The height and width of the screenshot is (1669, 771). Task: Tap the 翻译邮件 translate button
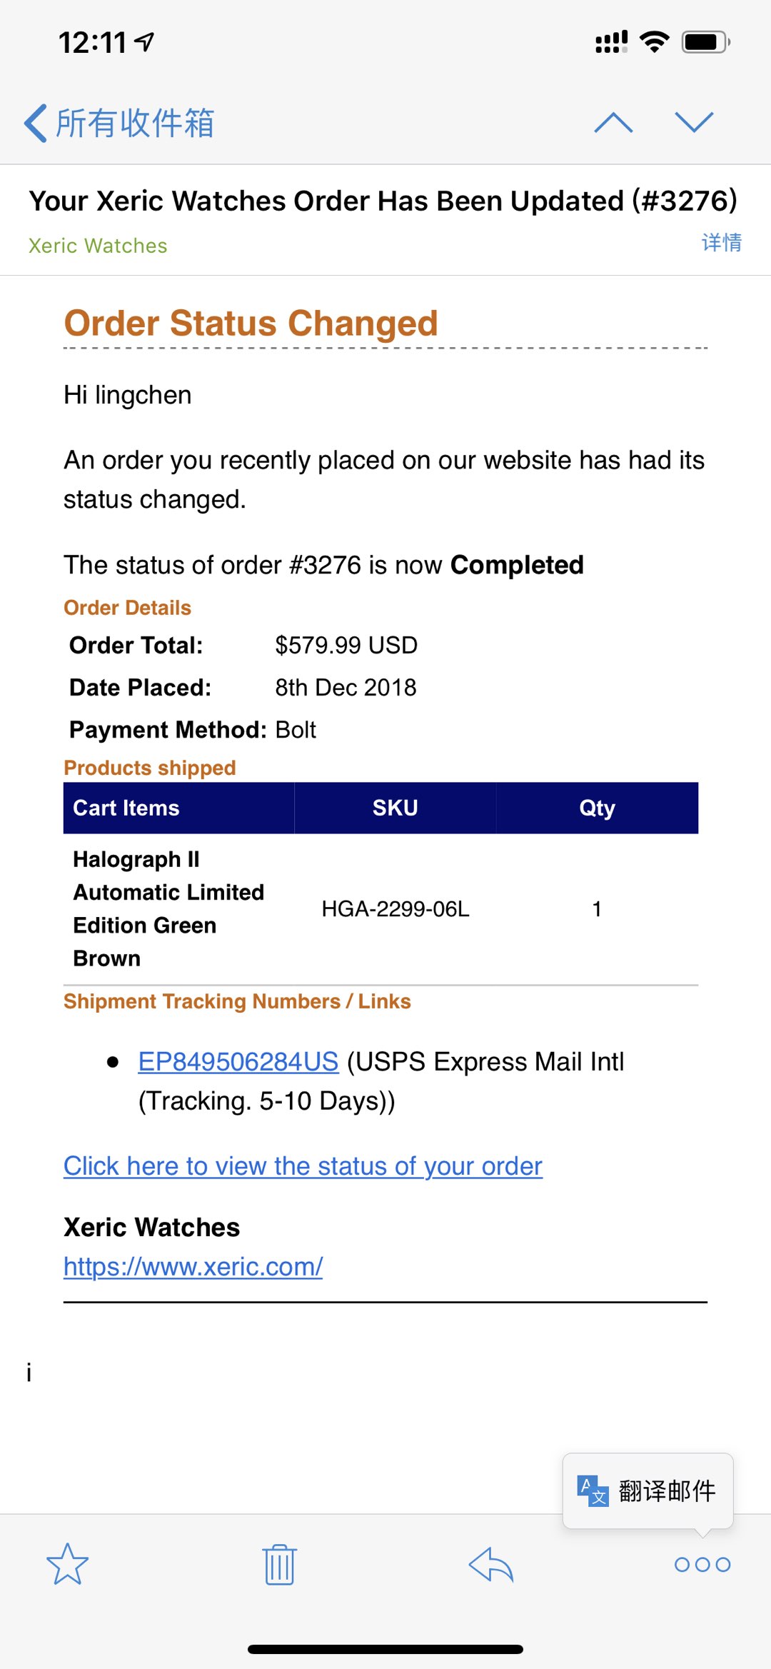[x=667, y=1490]
